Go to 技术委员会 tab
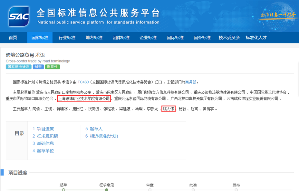The width and height of the screenshot is (299, 191). [229, 38]
